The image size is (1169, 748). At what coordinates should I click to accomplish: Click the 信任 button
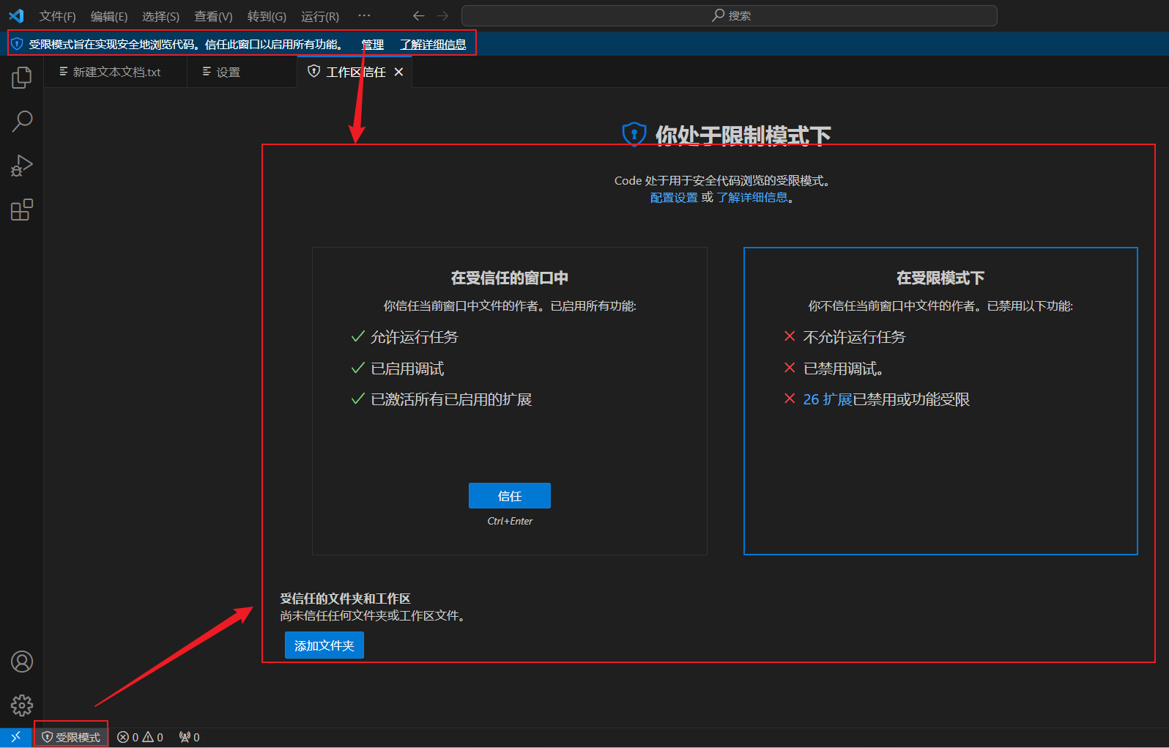pos(510,496)
